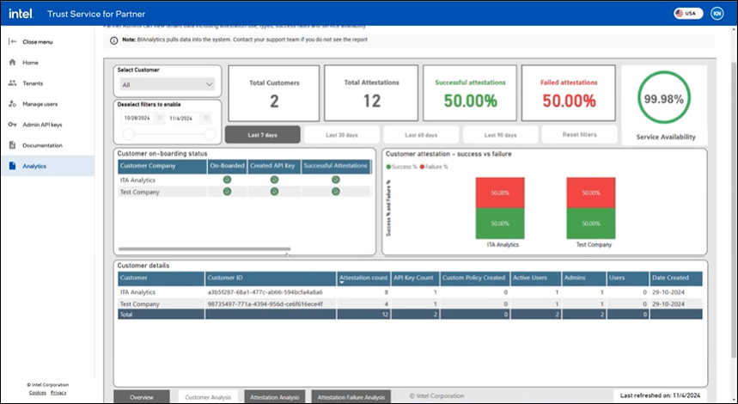
Task: Click the Analytics document icon
Action: tap(13, 166)
